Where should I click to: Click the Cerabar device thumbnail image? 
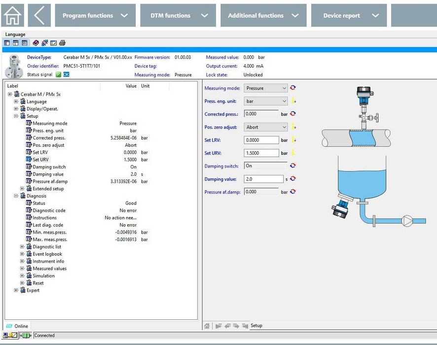[14, 66]
